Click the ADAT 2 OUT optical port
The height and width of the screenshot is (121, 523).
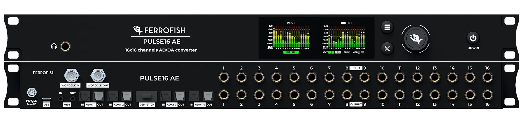coord(127,96)
